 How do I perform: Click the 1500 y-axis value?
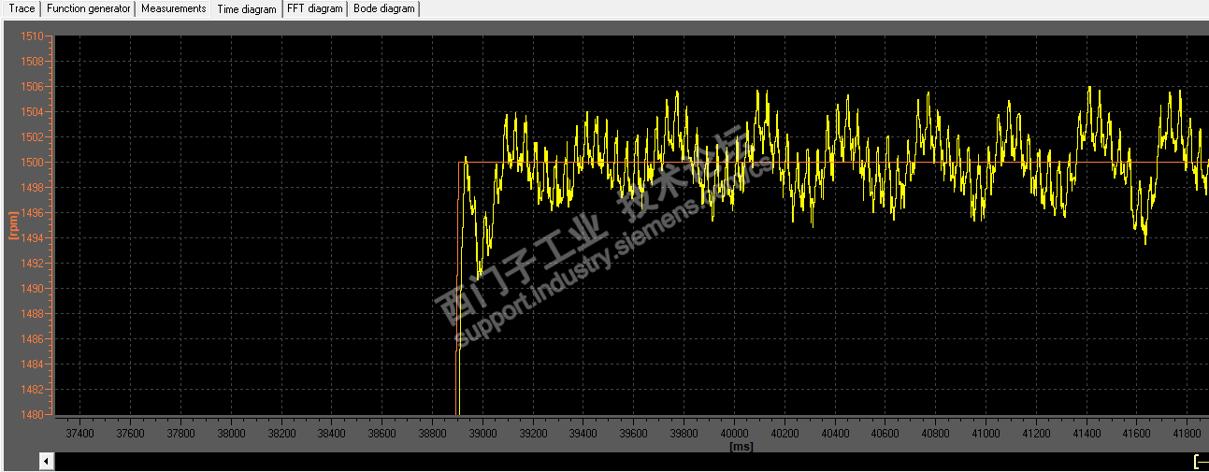[32, 163]
